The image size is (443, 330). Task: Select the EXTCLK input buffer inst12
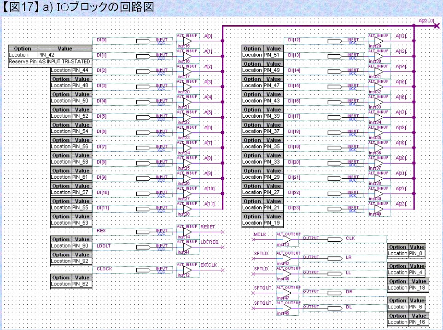[x=188, y=270]
